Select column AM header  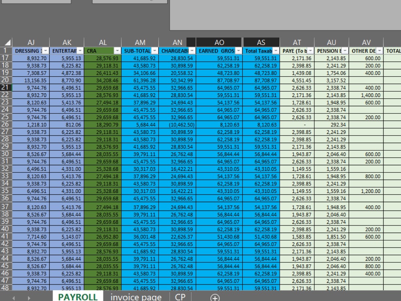pos(140,42)
